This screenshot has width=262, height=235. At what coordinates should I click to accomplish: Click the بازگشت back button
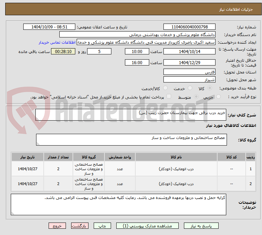click(80, 226)
